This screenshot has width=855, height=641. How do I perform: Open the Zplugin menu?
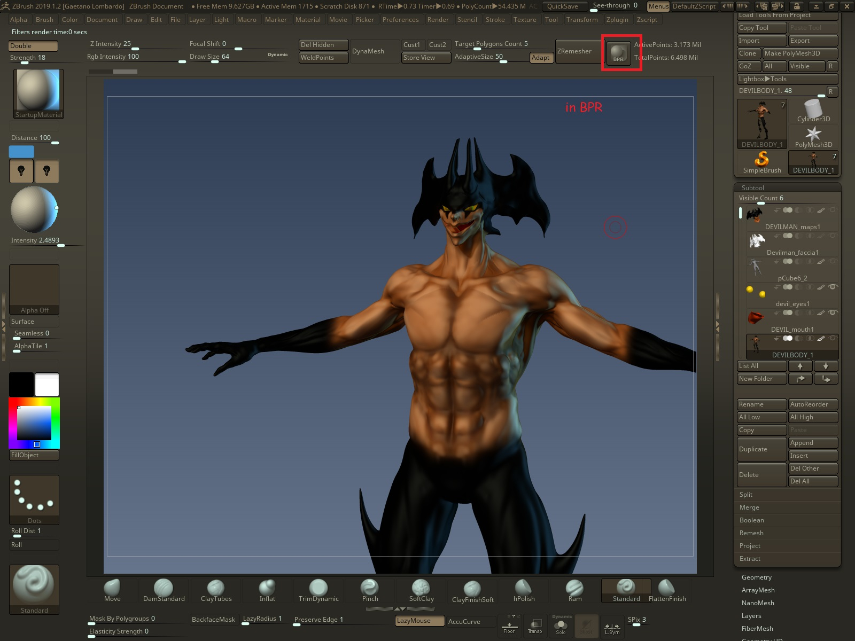pyautogui.click(x=617, y=20)
